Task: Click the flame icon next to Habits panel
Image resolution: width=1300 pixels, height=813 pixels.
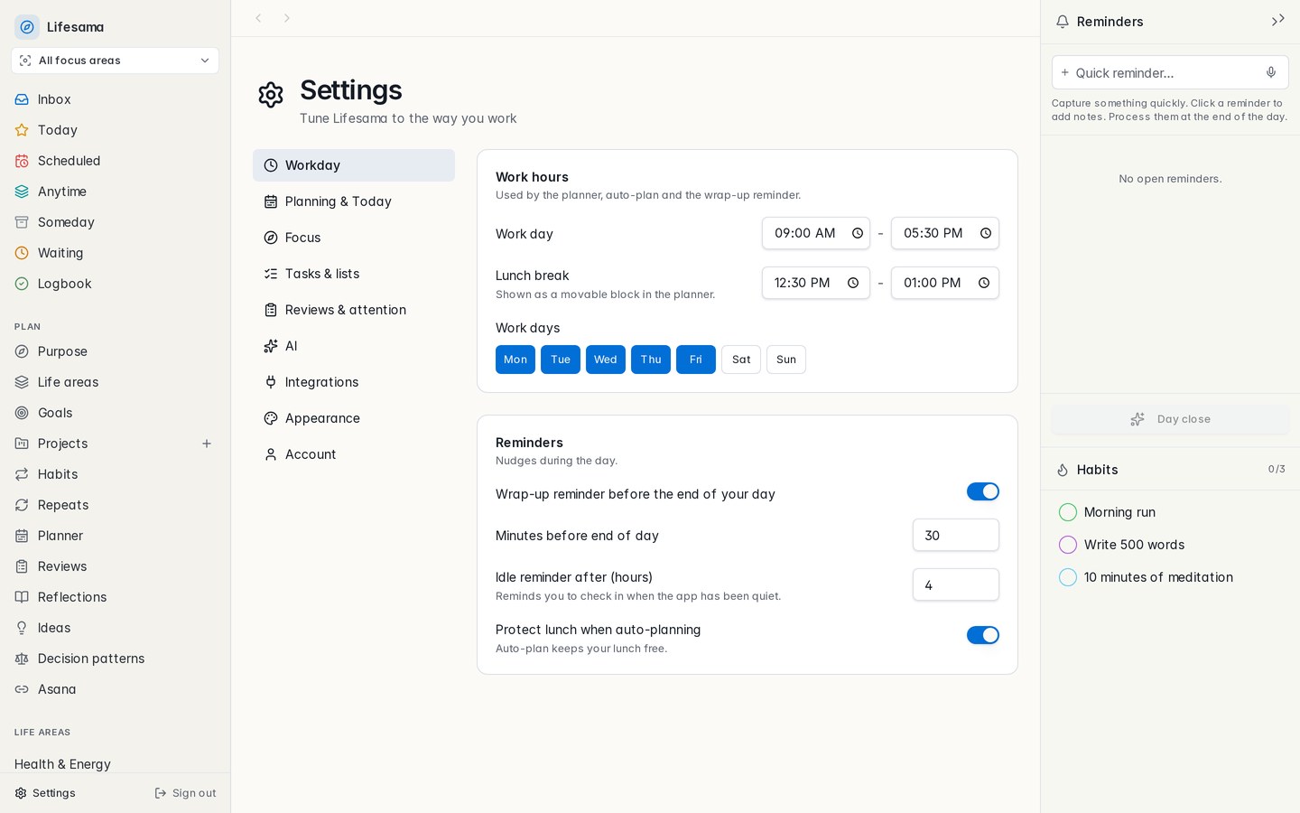Action: tap(1063, 470)
